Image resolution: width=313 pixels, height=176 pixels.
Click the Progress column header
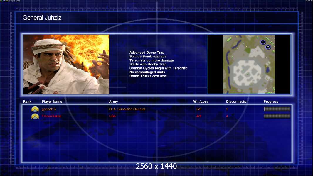pos(271,102)
